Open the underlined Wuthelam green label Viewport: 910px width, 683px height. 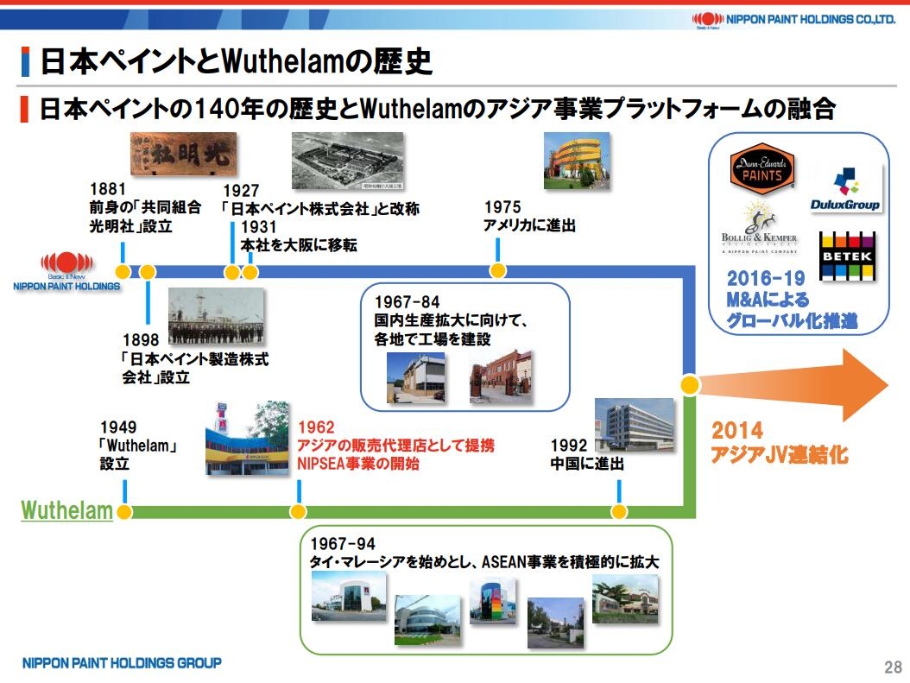(66, 510)
